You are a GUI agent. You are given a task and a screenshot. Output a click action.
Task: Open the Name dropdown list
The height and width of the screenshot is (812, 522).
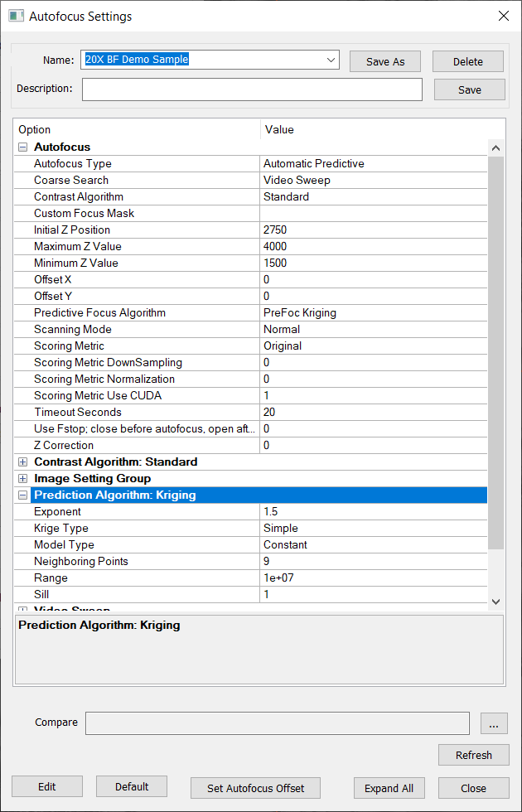point(331,60)
